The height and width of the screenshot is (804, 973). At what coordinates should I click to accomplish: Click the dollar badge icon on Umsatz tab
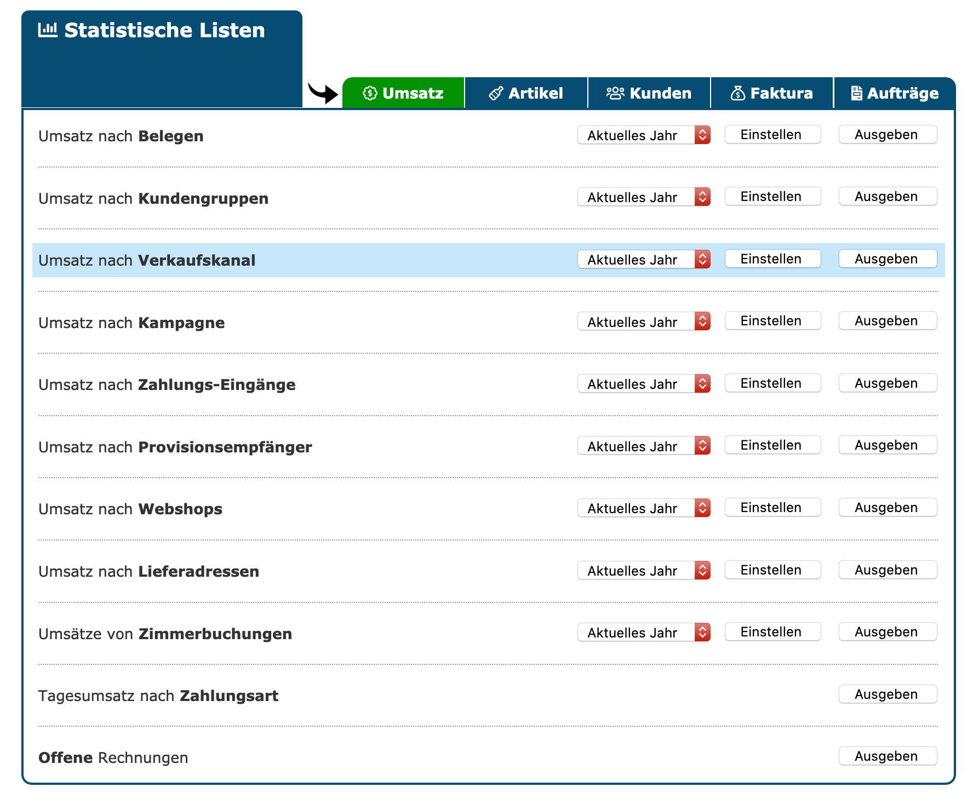[x=370, y=93]
